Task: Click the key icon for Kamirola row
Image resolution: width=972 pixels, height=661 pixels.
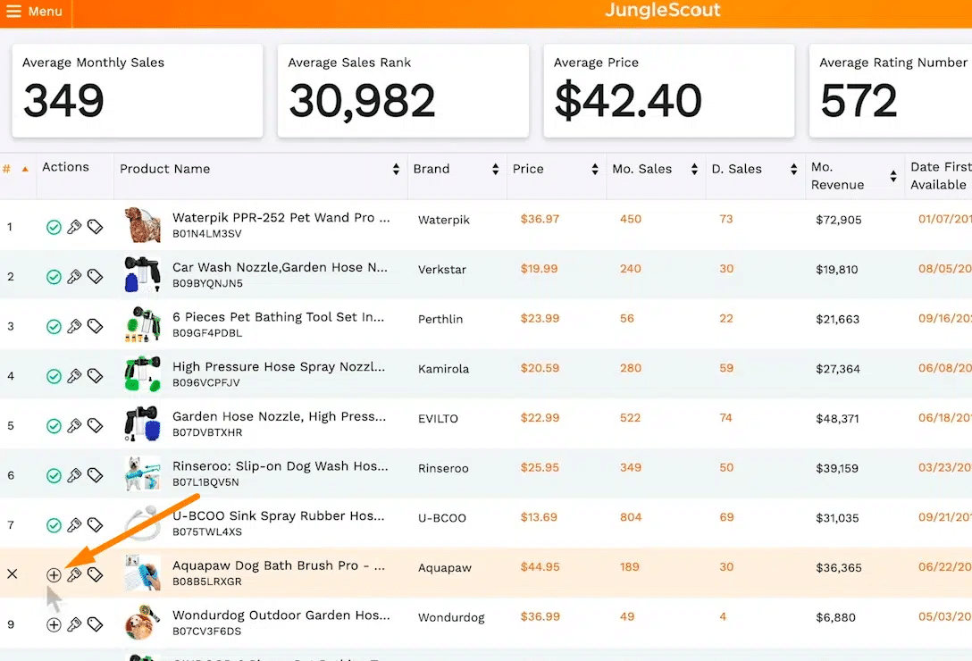Action: [x=74, y=376]
